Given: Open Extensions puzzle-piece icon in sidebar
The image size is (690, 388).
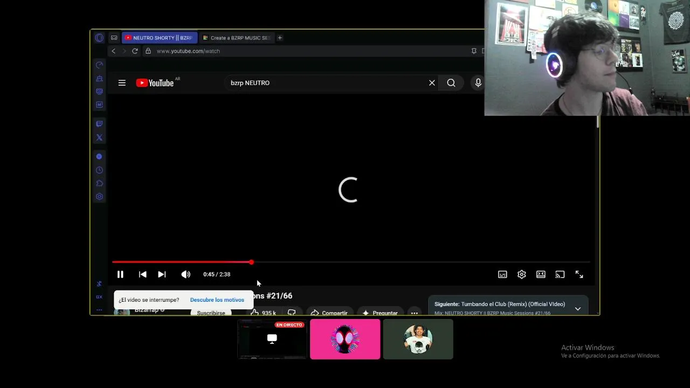Looking at the screenshot, I should click(x=99, y=183).
